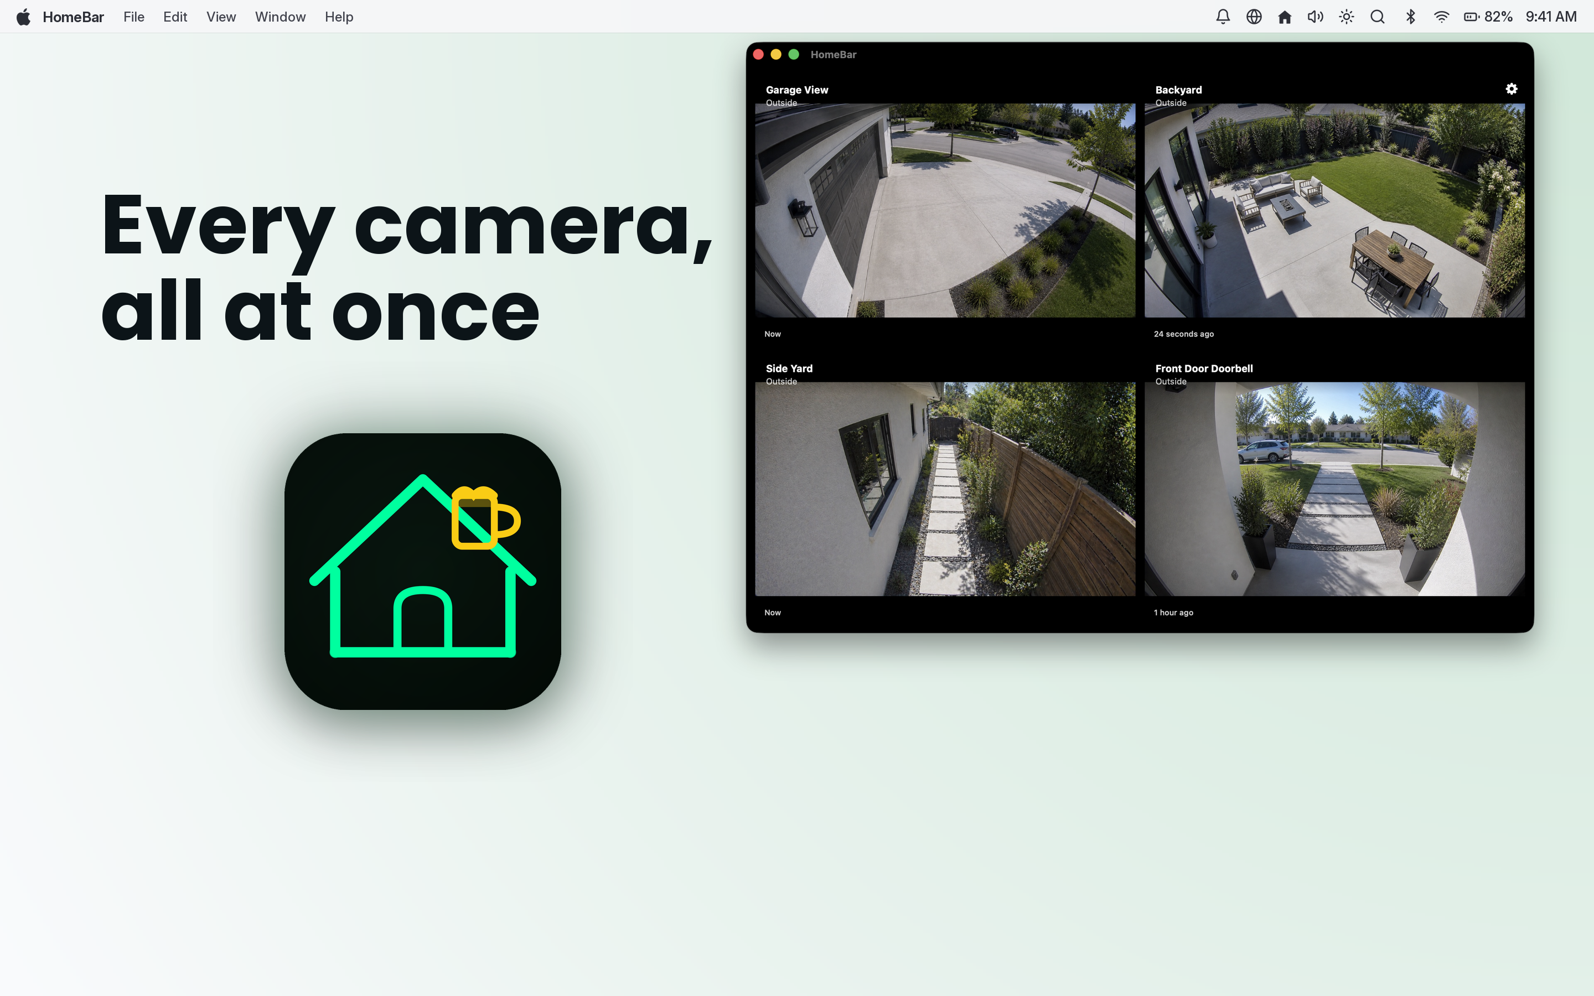Click the Bluetooth icon
Viewport: 1594px width, 996px height.
click(x=1410, y=17)
